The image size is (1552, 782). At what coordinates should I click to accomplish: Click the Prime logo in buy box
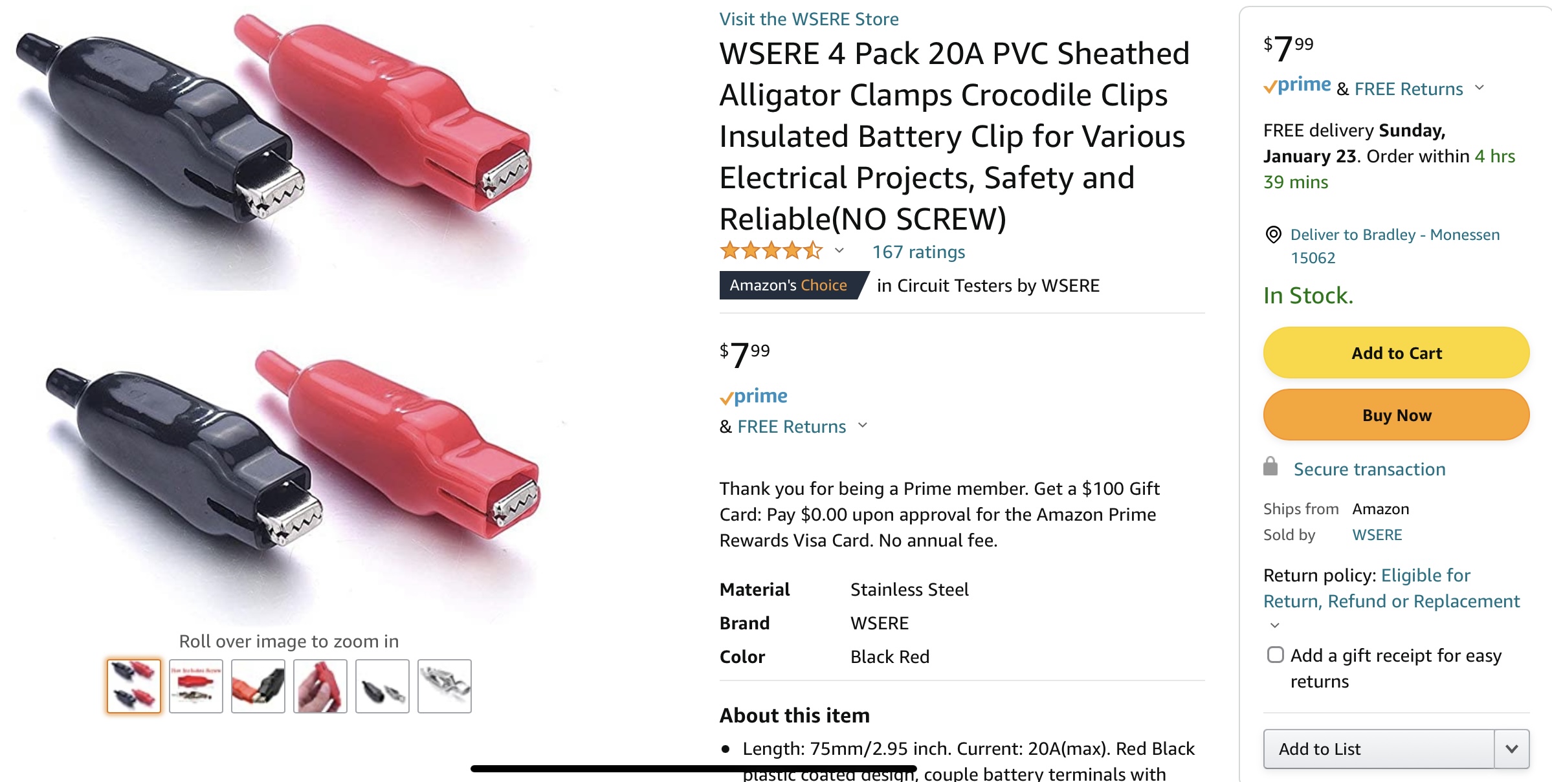tap(1298, 85)
